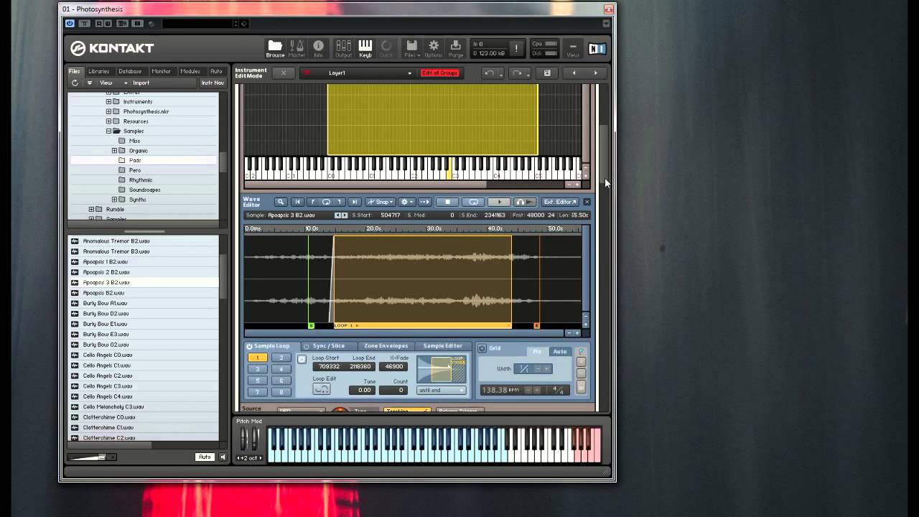Click the Import button in browser
Viewport: 919px width, 517px height.
(x=141, y=83)
